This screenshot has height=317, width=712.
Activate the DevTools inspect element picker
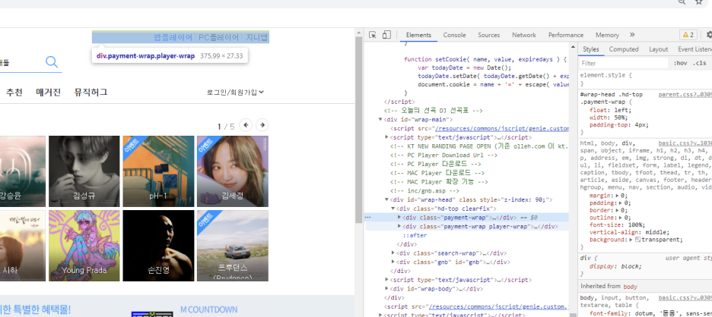coord(373,35)
